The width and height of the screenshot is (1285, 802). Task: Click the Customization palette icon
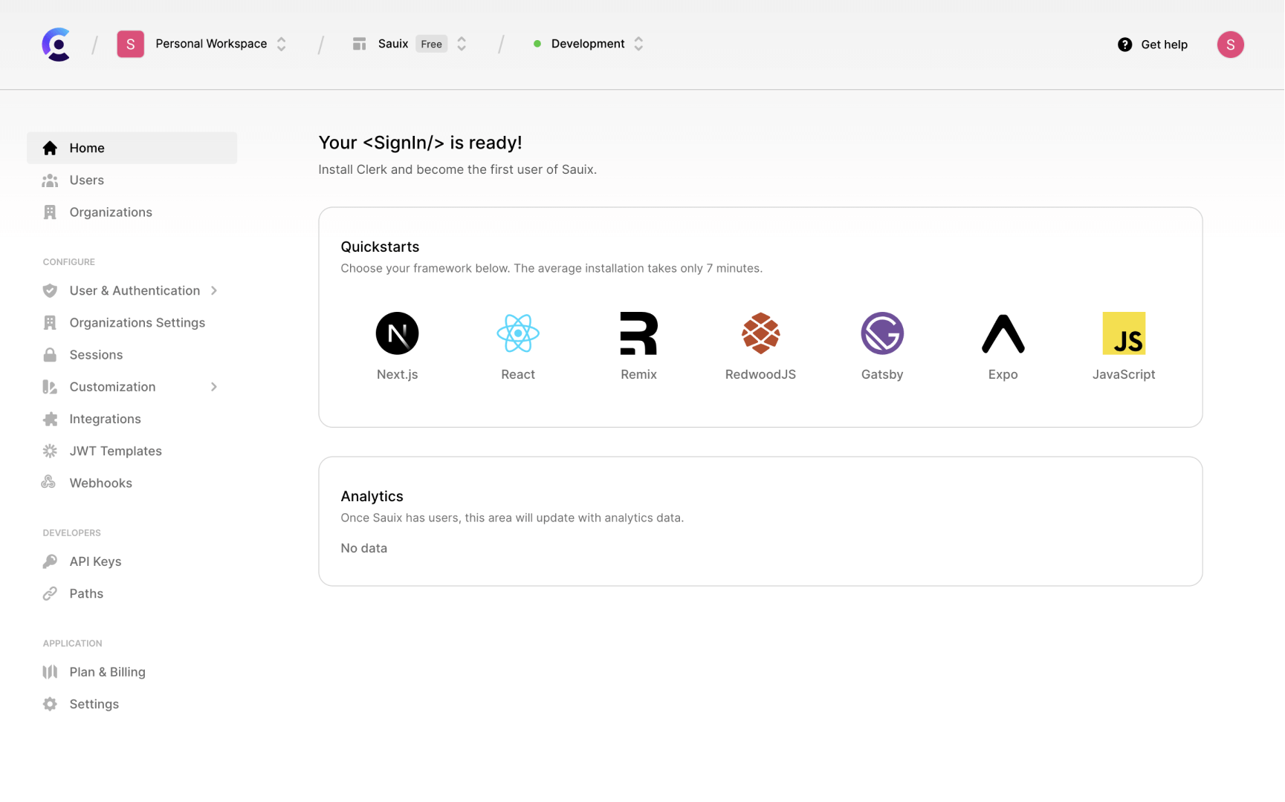[50, 387]
